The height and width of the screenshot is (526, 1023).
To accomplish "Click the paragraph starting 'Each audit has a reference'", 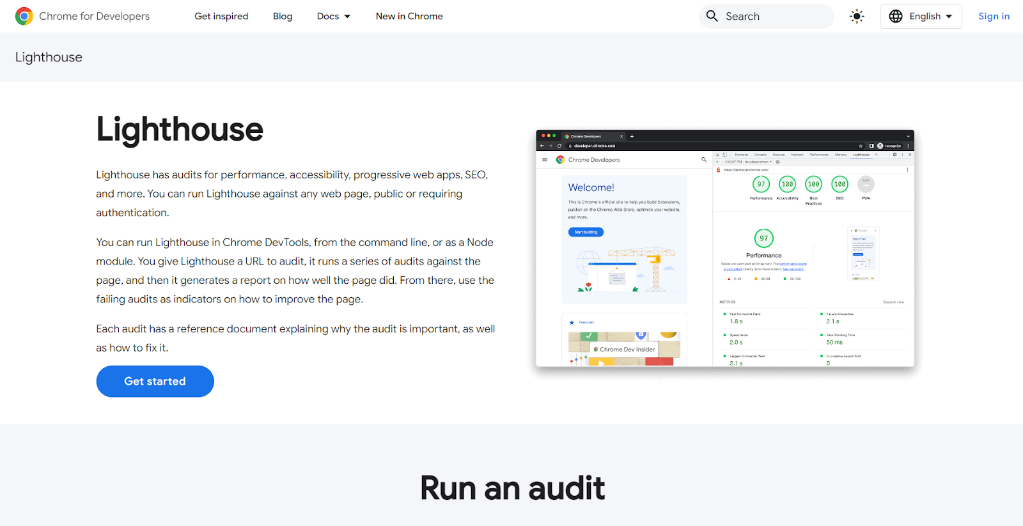I will (x=295, y=338).
